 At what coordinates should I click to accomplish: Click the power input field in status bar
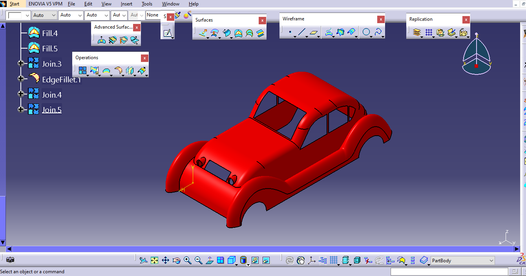[449, 271]
